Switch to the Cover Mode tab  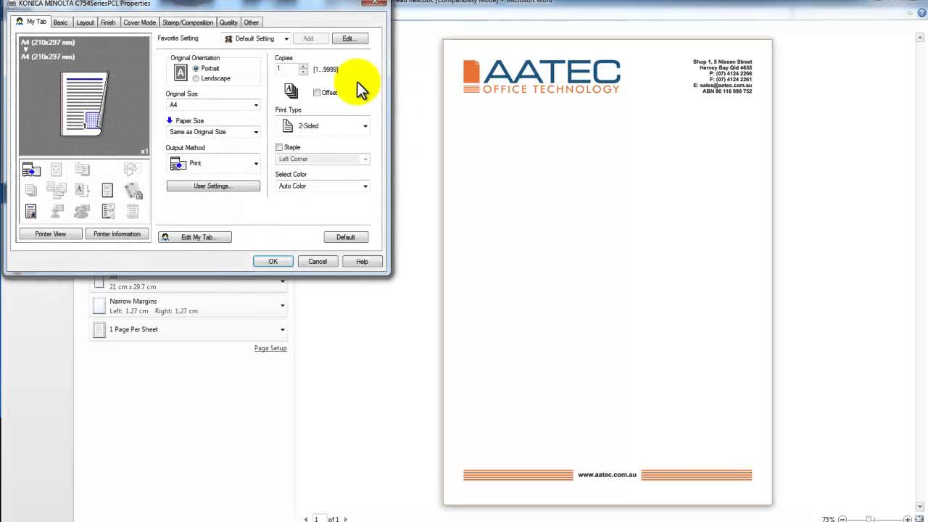139,22
